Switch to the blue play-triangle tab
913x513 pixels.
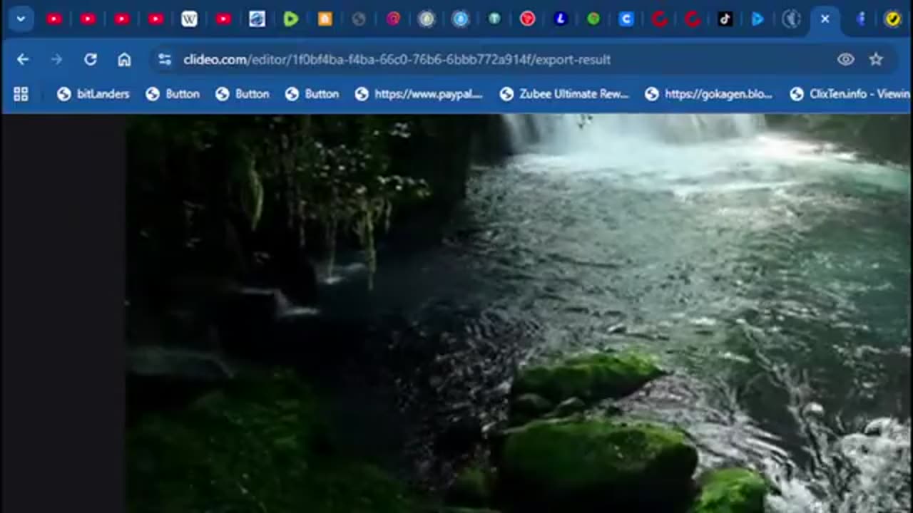pos(758,19)
